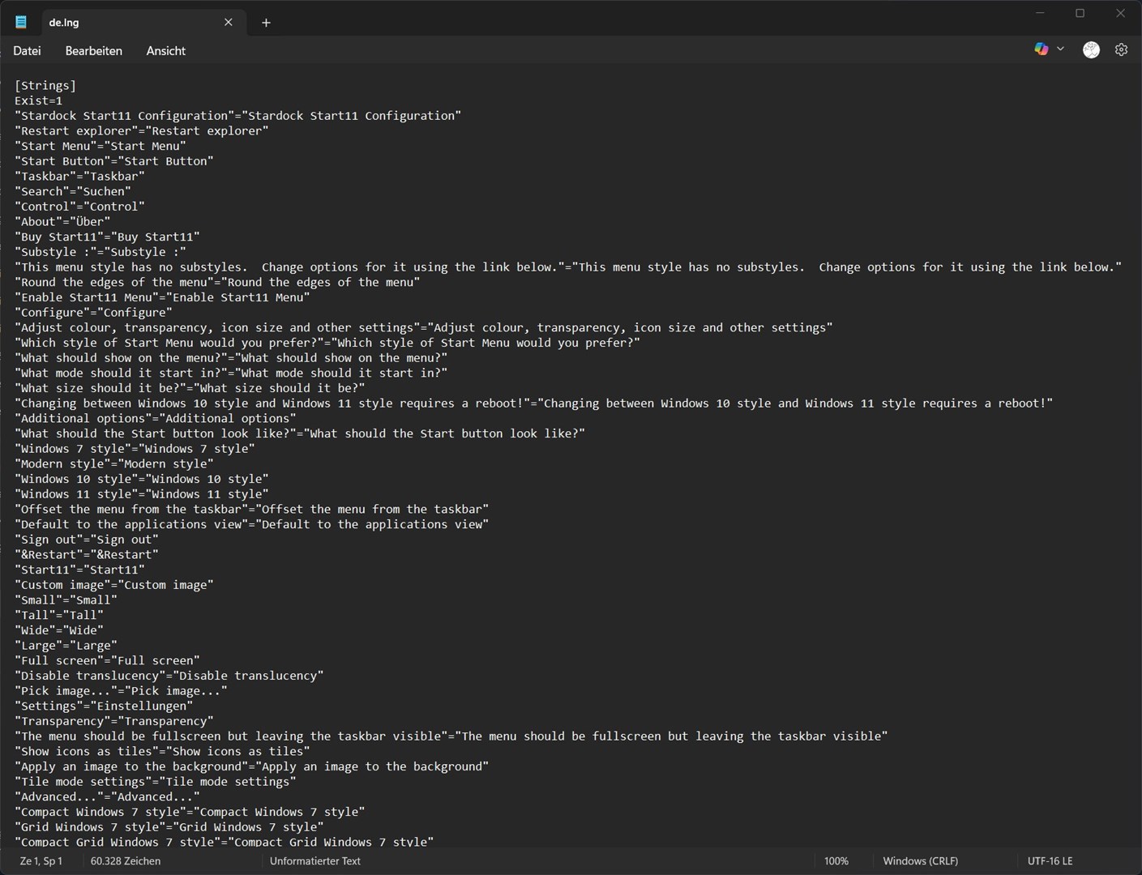Click the 100% zoom level indicator
1142x875 pixels.
pos(836,861)
